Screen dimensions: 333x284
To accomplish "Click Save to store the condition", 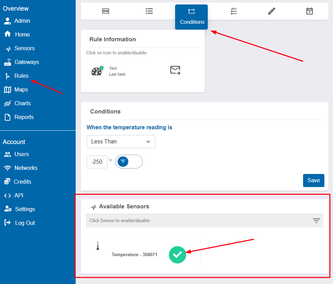I will tap(313, 180).
